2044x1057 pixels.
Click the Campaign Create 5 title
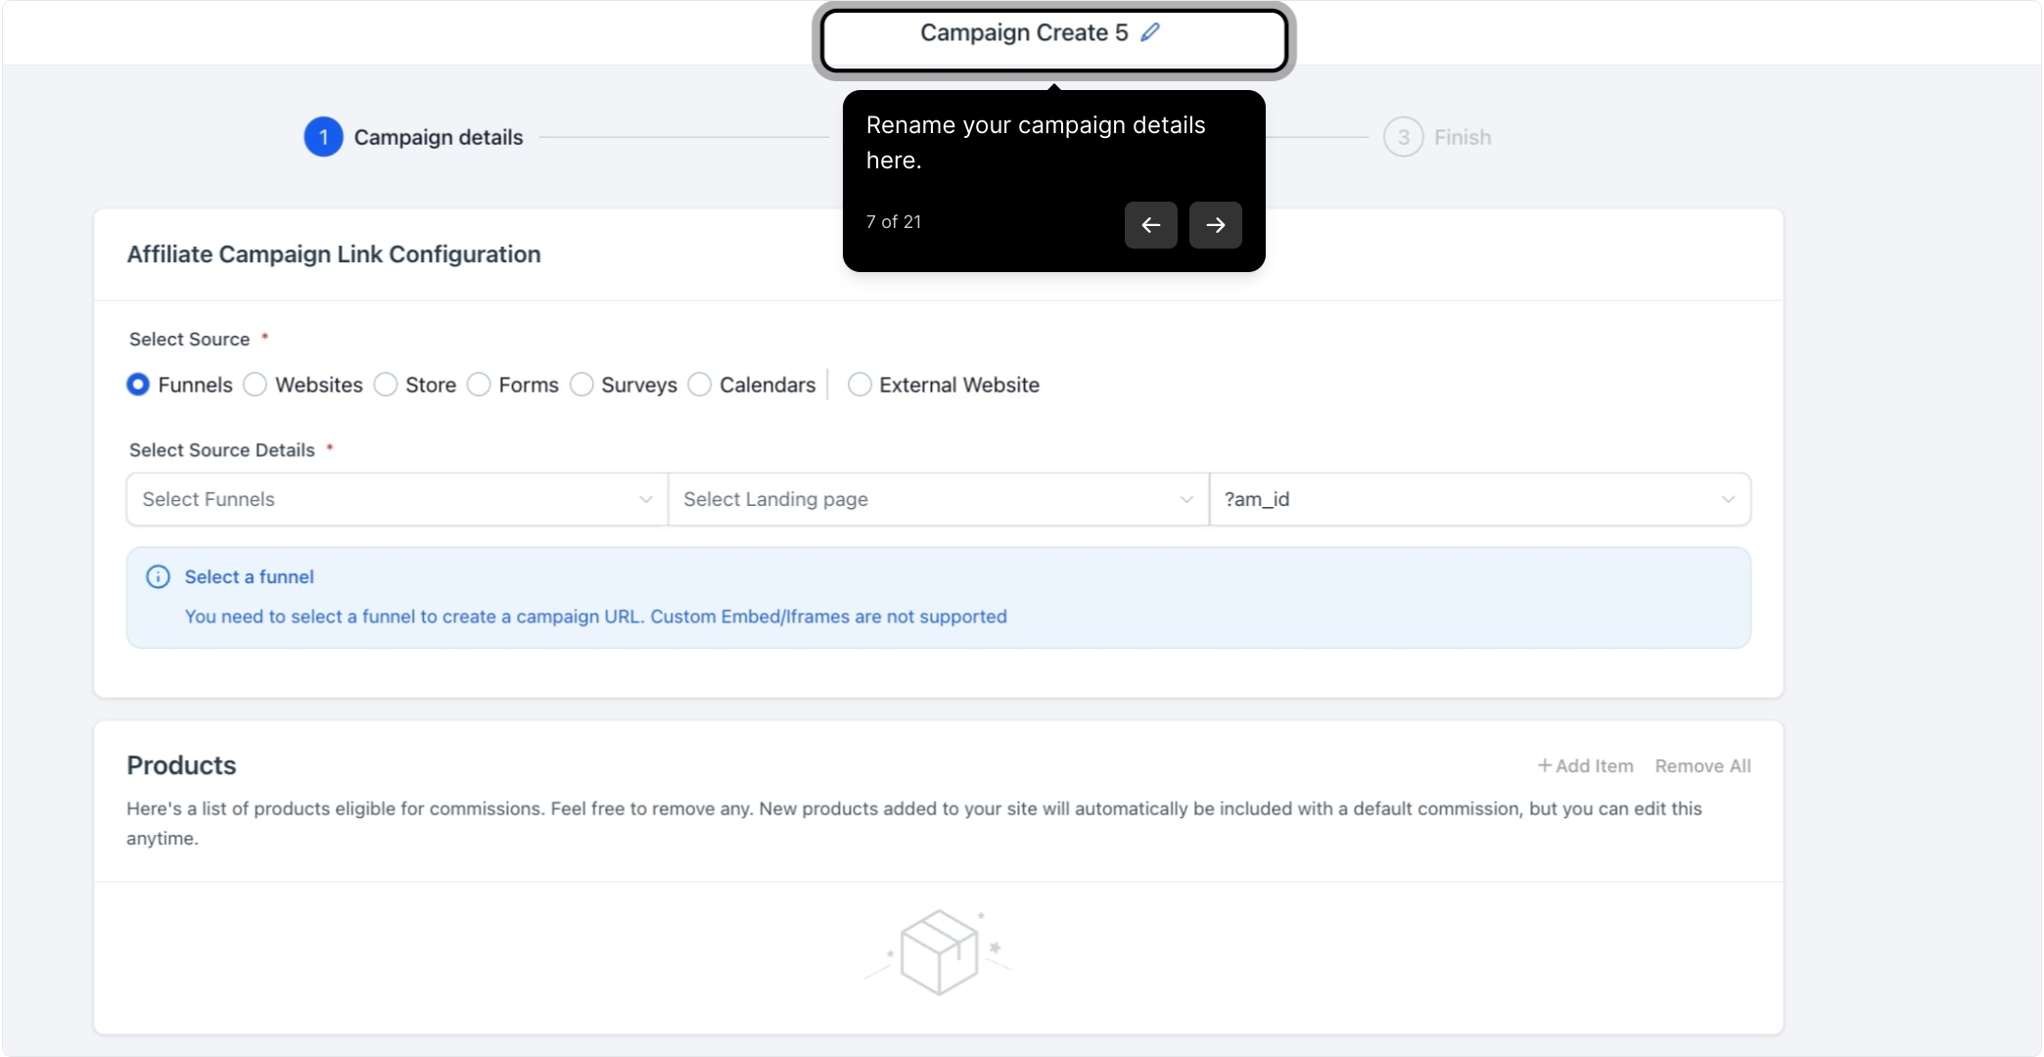coord(1024,32)
